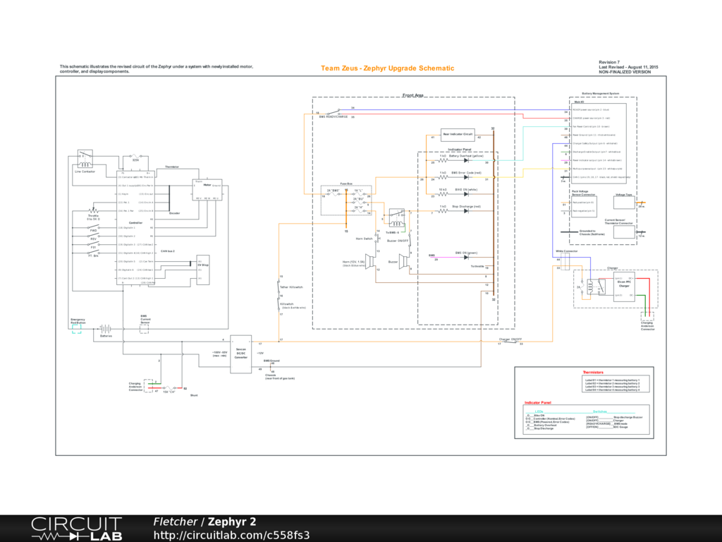Toggle the Charger ON/OFF switch

click(510, 342)
